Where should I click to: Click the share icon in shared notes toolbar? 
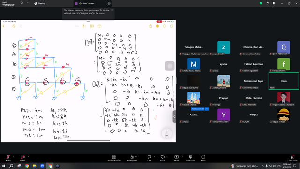pyautogui.click(x=150, y=26)
